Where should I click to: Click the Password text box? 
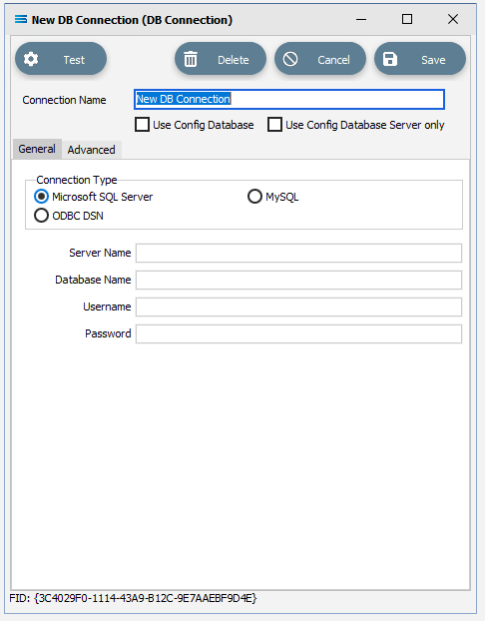[299, 333]
